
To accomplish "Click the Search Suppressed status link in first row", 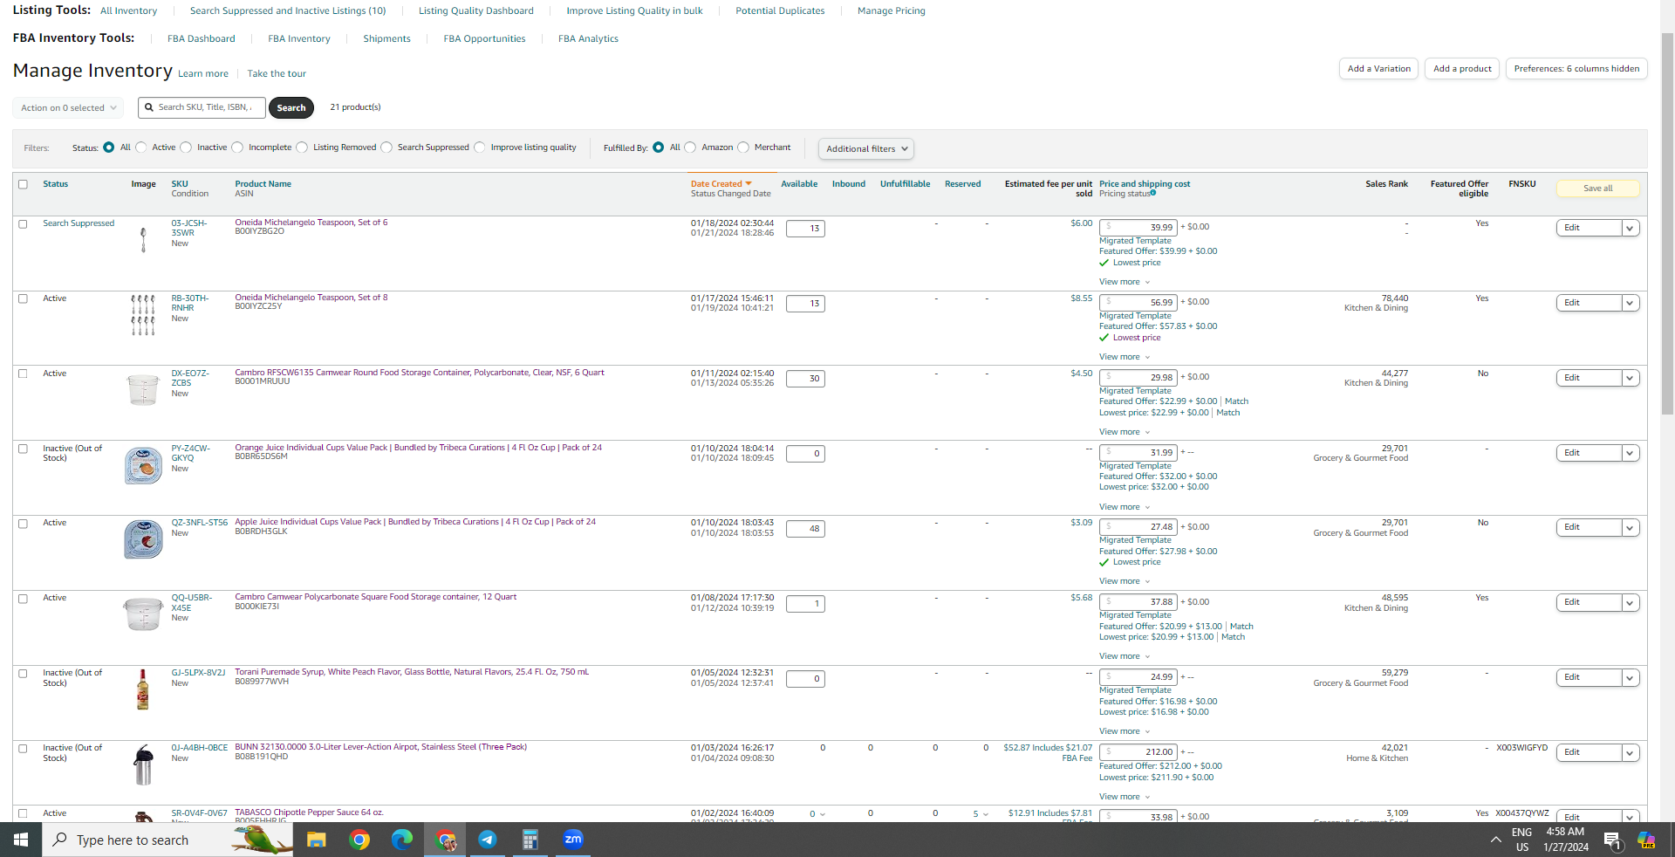I will point(79,223).
